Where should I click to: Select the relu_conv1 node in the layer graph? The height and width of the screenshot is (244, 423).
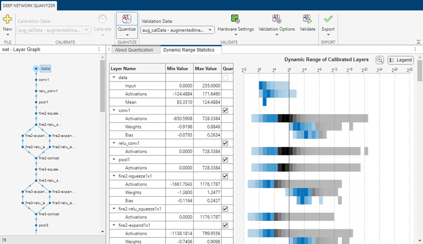[x=36, y=91]
